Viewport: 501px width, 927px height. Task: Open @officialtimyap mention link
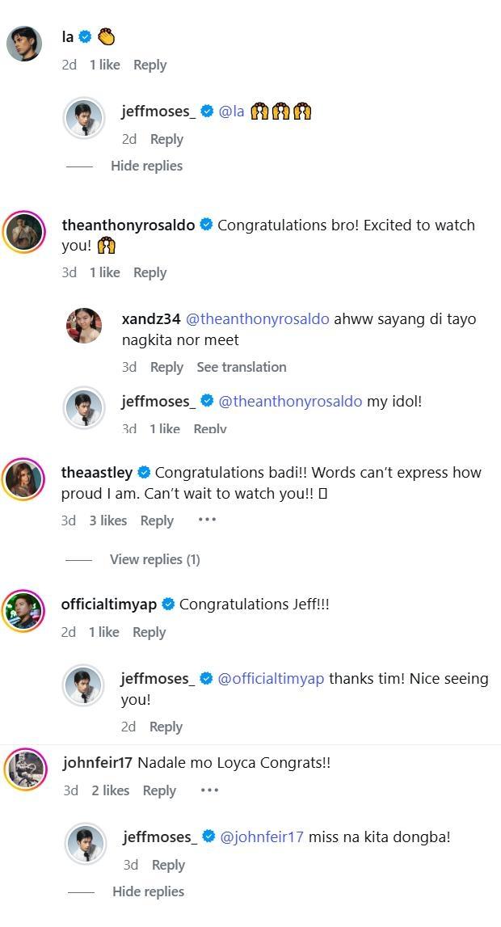271,678
